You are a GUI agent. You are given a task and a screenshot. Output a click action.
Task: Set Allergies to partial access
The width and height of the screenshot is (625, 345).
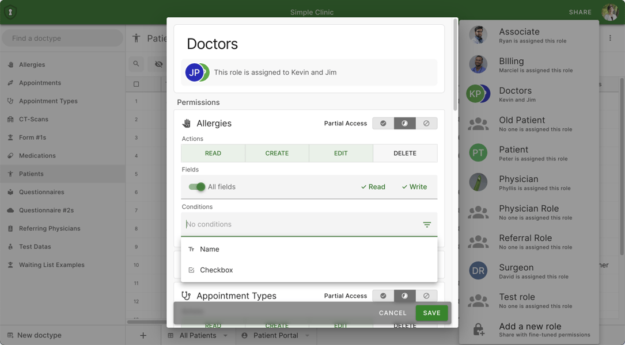404,124
